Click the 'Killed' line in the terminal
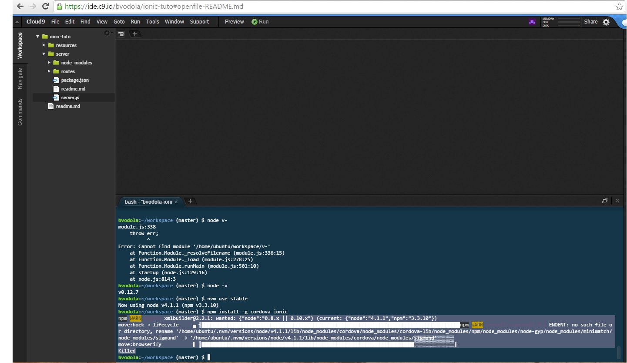The image size is (627, 363). click(x=127, y=351)
